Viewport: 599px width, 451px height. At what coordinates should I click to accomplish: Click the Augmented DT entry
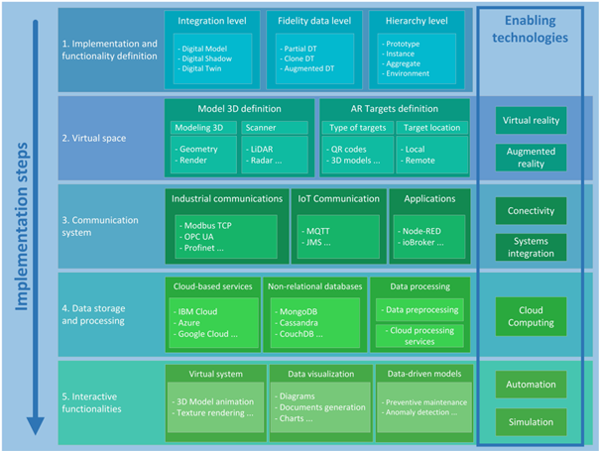coord(307,68)
